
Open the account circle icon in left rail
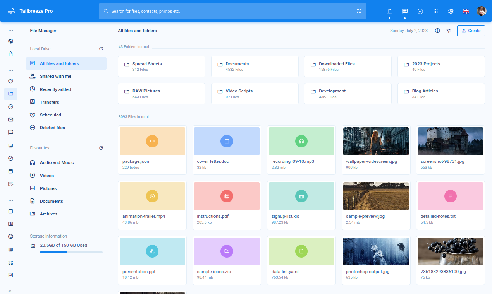11,107
